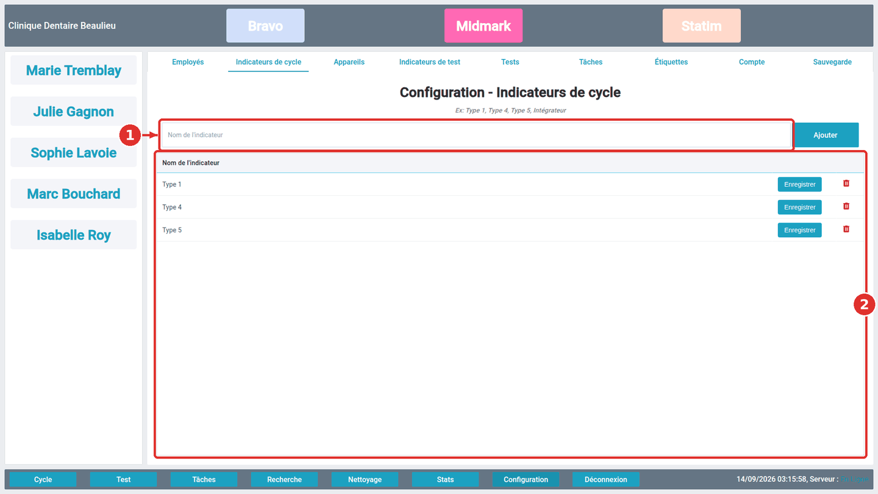
Task: Click the Configuration - Indicateurs de cycle heading
Action: (510, 93)
